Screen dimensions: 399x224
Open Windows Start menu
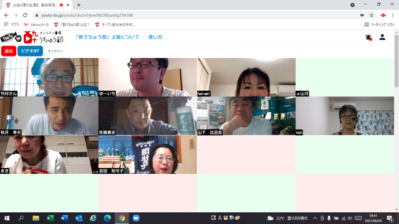pos(7,218)
